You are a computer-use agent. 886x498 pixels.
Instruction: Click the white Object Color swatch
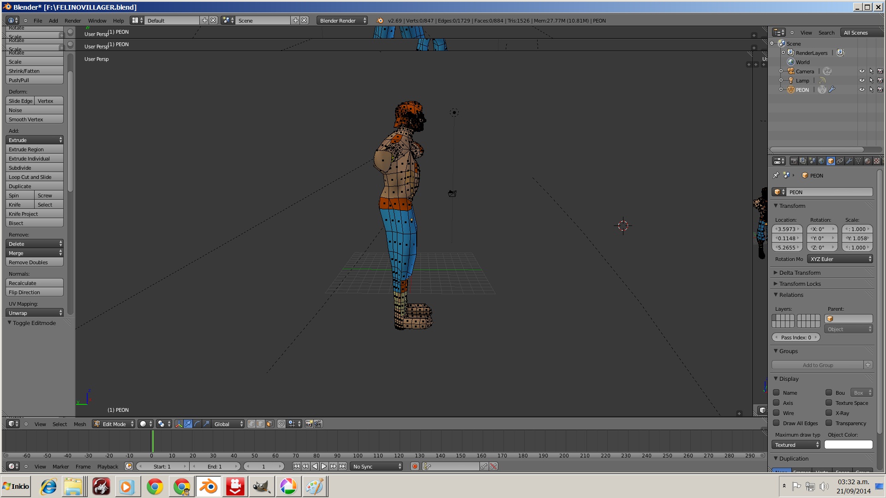click(848, 445)
